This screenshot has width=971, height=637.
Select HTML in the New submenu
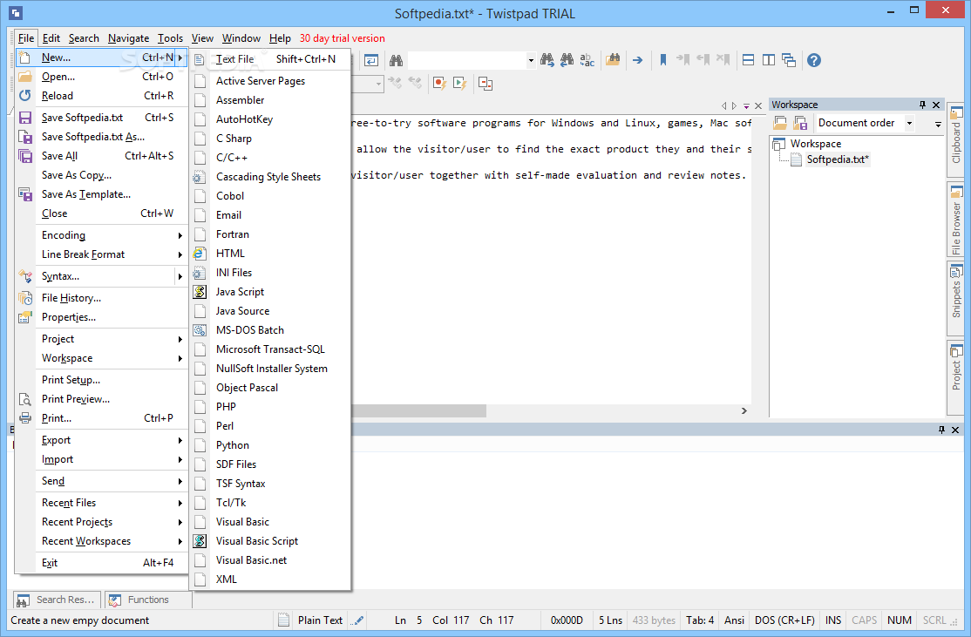pos(270,254)
